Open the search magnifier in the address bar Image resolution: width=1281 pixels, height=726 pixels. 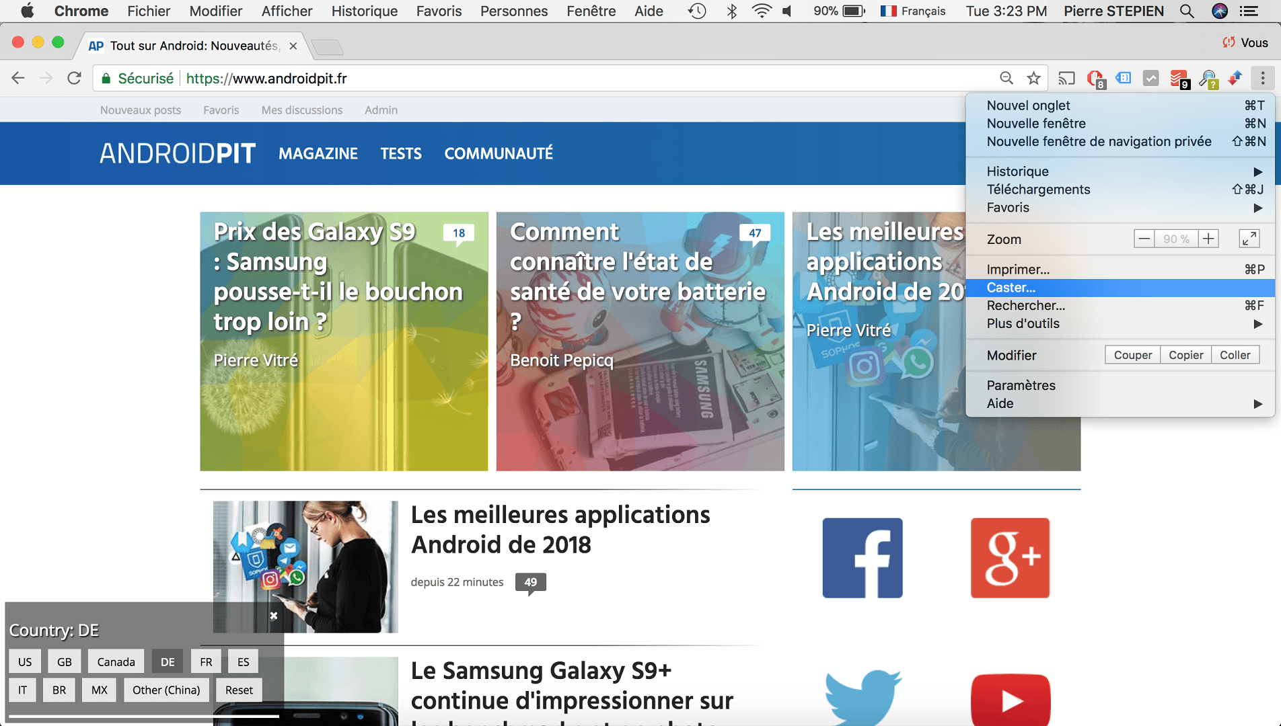[x=1007, y=78]
